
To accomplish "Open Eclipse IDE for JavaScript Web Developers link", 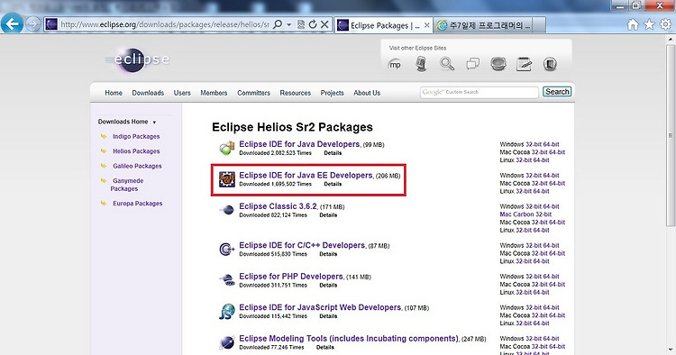I will (x=320, y=307).
